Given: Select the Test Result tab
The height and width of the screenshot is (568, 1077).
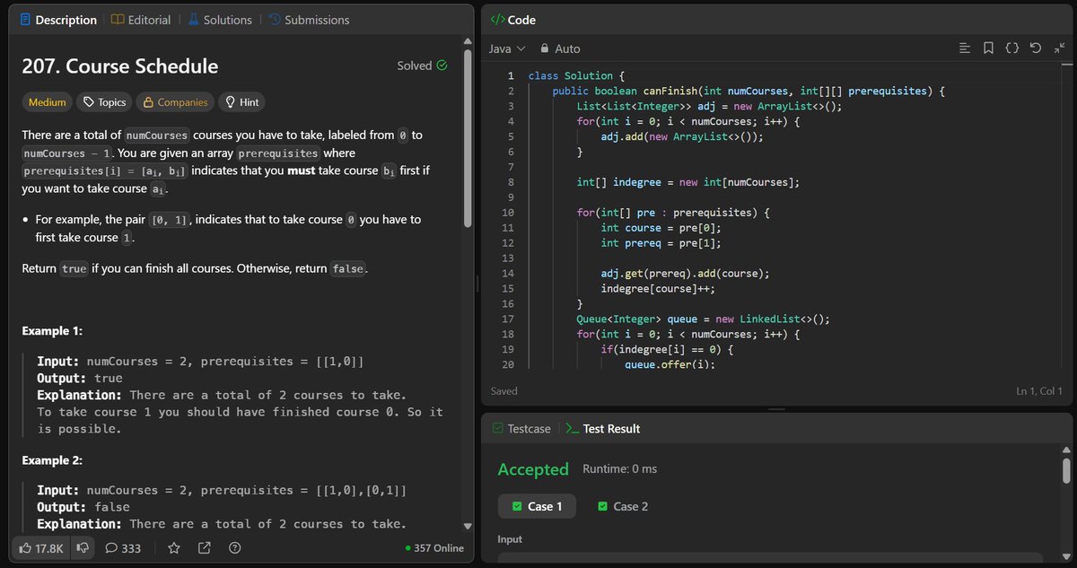Looking at the screenshot, I should click(602, 429).
